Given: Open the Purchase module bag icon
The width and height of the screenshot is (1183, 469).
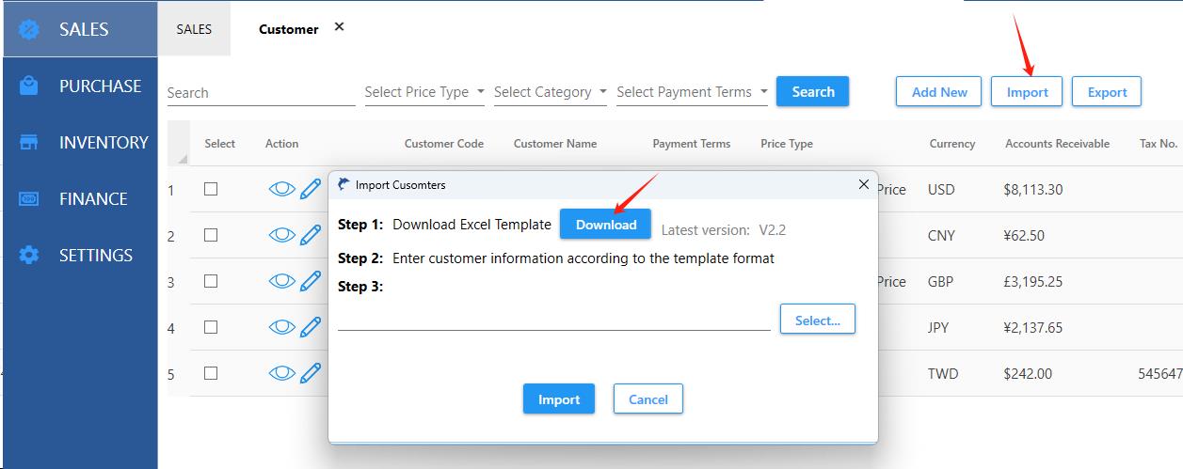Looking at the screenshot, I should pos(29,86).
